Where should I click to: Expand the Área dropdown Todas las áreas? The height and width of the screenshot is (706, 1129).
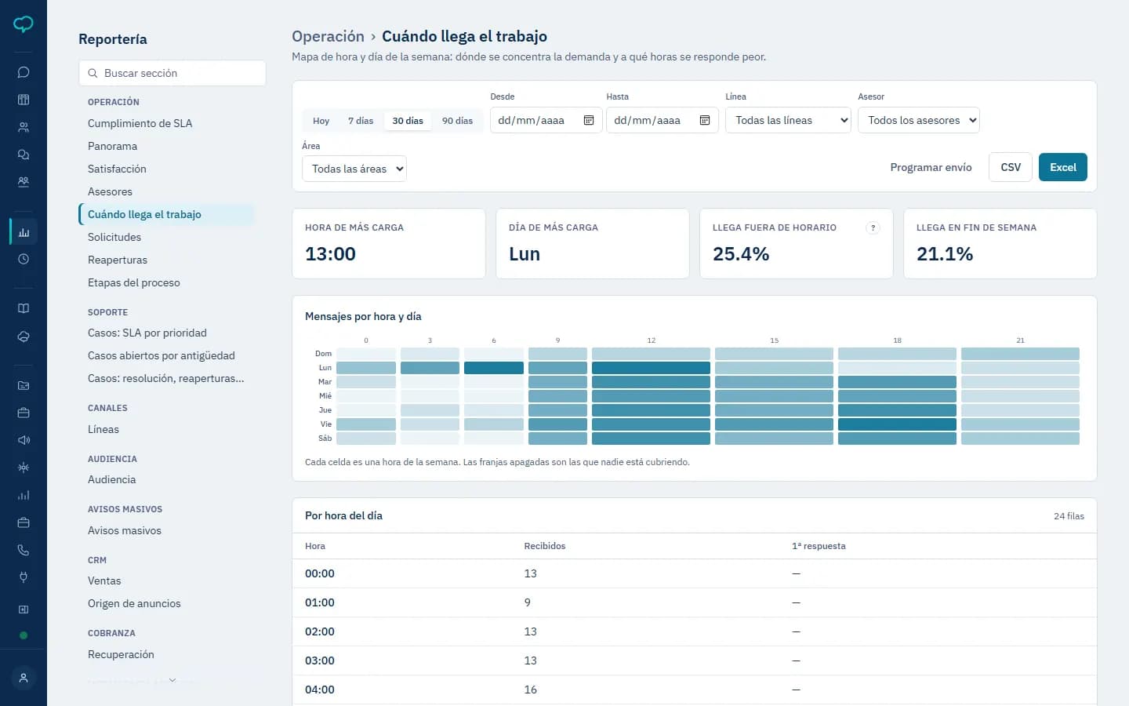coord(354,169)
